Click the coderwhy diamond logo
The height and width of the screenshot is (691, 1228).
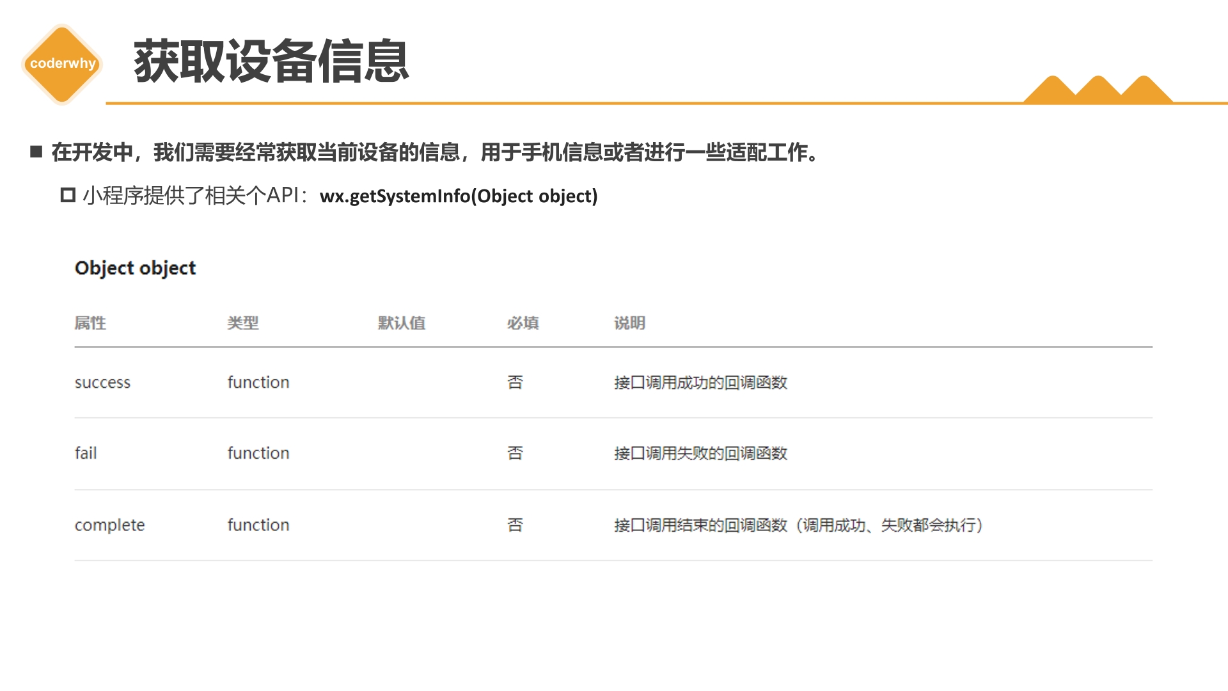pyautogui.click(x=62, y=64)
